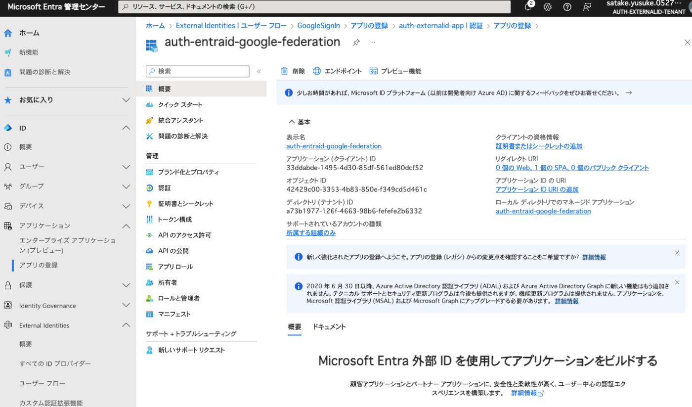Open プレビュー機能 from the toolbar

coord(395,71)
